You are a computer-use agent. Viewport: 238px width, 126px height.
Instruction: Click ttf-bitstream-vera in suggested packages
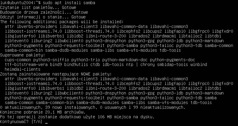pyautogui.click(x=26, y=64)
